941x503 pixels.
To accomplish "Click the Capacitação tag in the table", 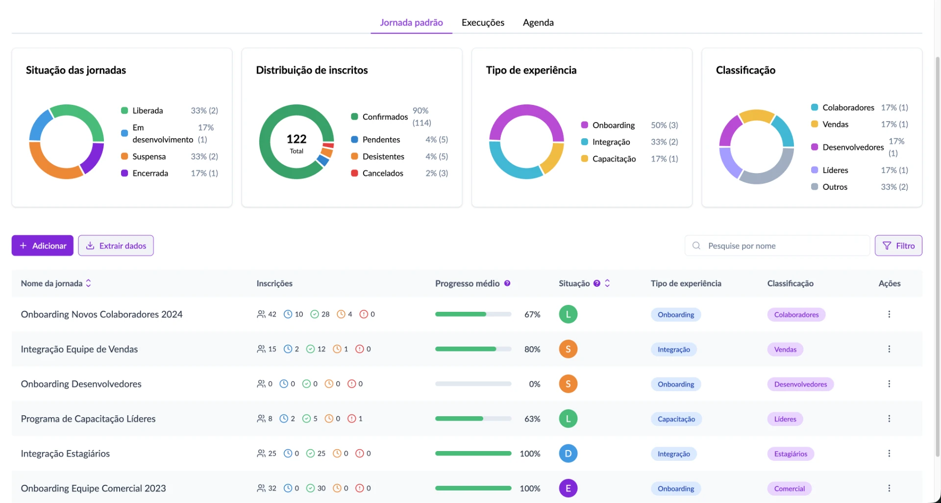I will [x=676, y=419].
